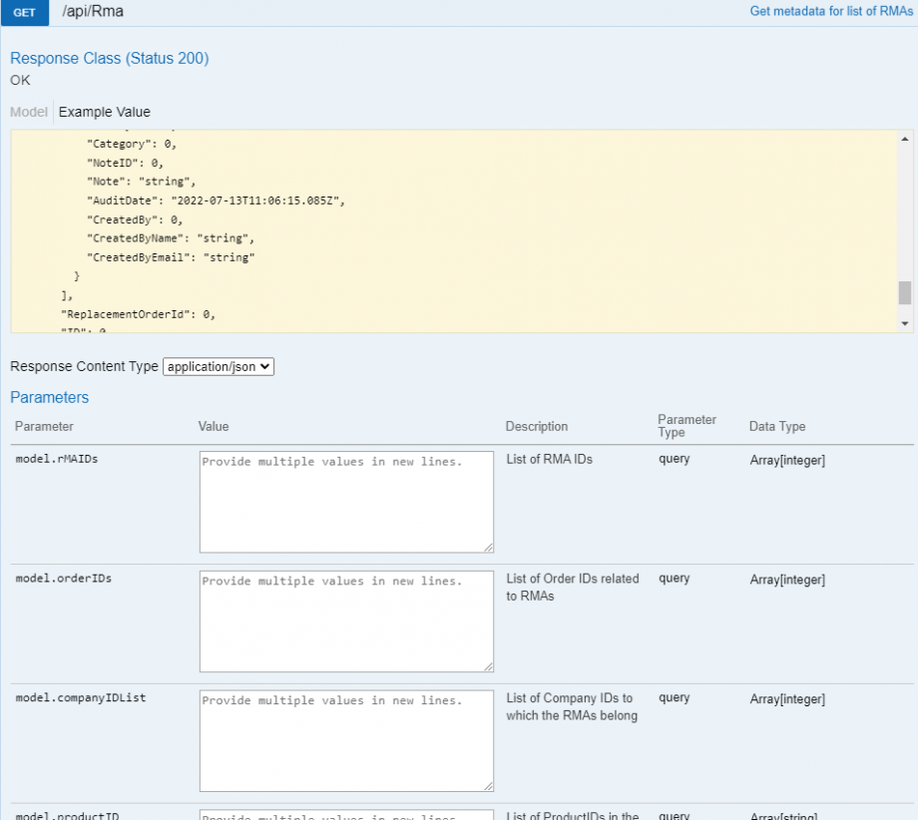The height and width of the screenshot is (820, 918).
Task: Click Array[integer] type for model.rMAIDs
Action: click(787, 460)
